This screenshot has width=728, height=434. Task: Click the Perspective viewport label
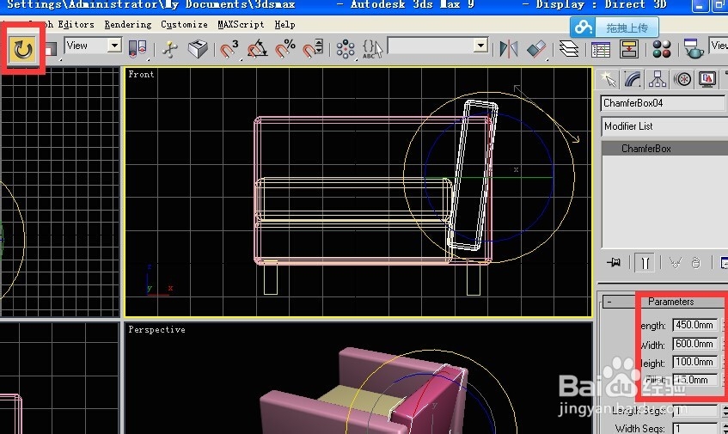pyautogui.click(x=157, y=329)
